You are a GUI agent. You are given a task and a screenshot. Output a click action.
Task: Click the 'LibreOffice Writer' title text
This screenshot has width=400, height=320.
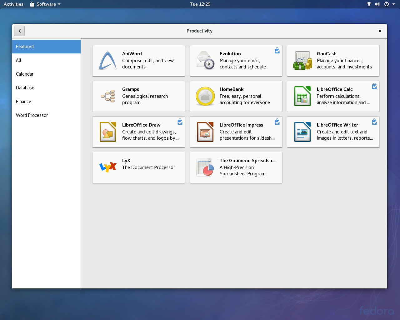(337, 125)
